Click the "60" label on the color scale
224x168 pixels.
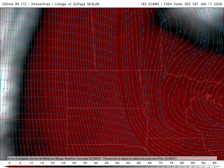(x=139, y=163)
